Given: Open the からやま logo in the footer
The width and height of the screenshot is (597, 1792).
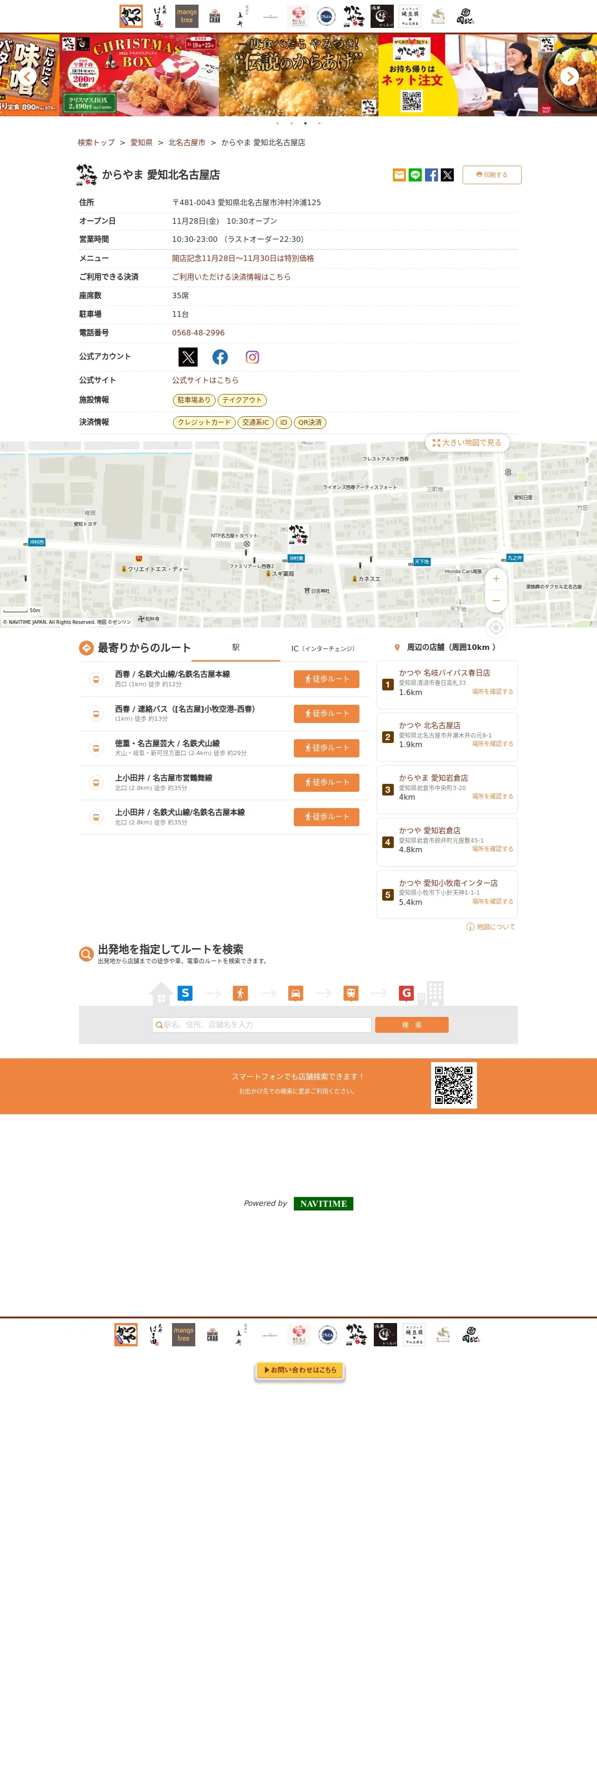Looking at the screenshot, I should point(357,1334).
